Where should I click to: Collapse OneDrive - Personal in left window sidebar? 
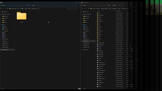point(1,14)
